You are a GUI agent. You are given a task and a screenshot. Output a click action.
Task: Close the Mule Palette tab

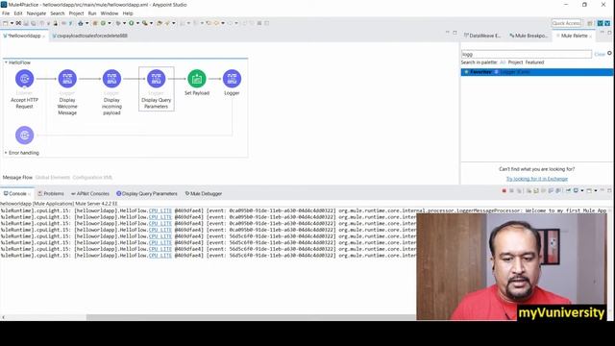[x=591, y=37]
